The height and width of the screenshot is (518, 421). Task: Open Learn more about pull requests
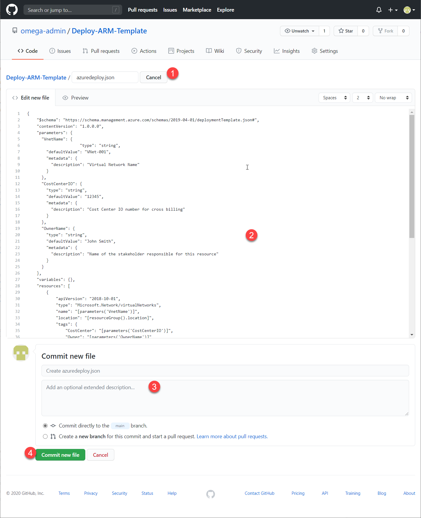[x=232, y=436]
